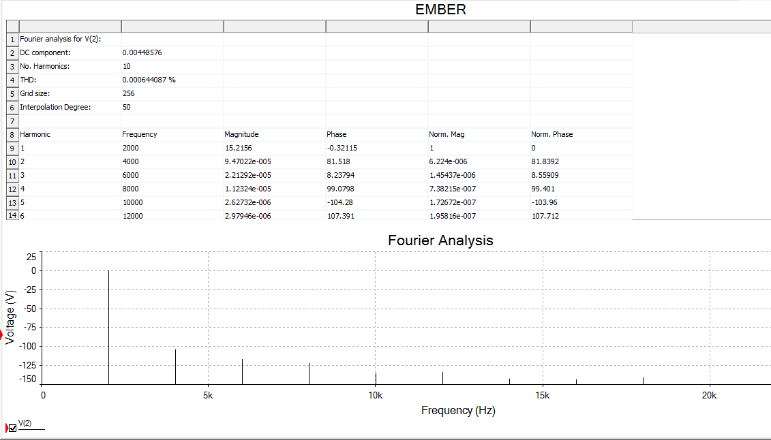This screenshot has height=440, width=771.
Task: Click the Norm. Mag cell 1.72672e-007
Action: pyautogui.click(x=479, y=202)
